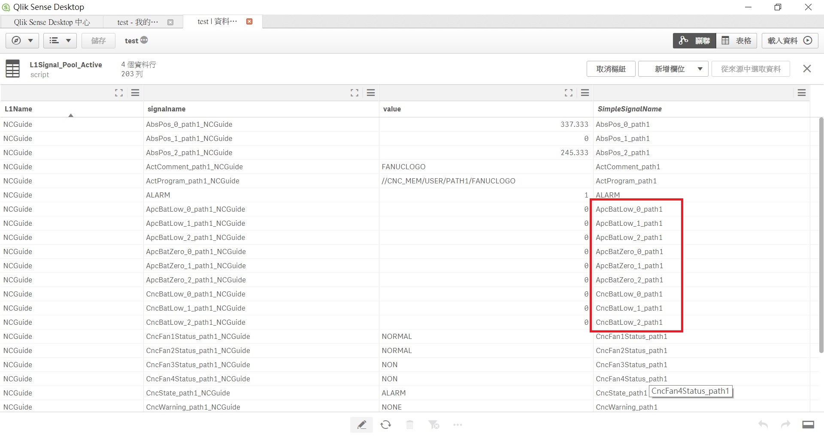Click the pencil edit icon

pos(361,425)
